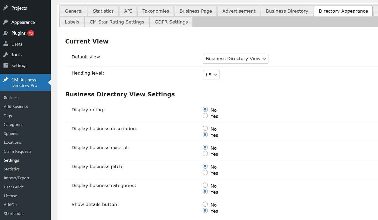Open the Import/Export submenu link

(16, 178)
